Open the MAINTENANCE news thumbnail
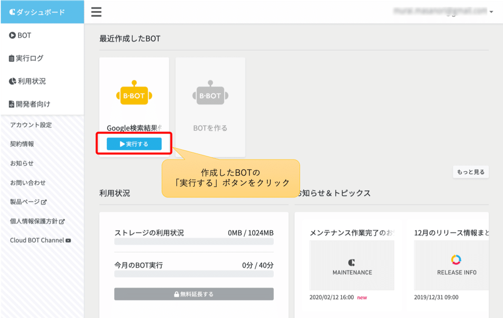 tap(351, 265)
